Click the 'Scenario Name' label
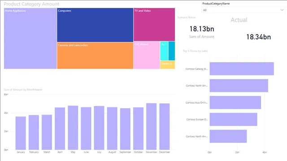Screen dimensions: 287x161 187,17
